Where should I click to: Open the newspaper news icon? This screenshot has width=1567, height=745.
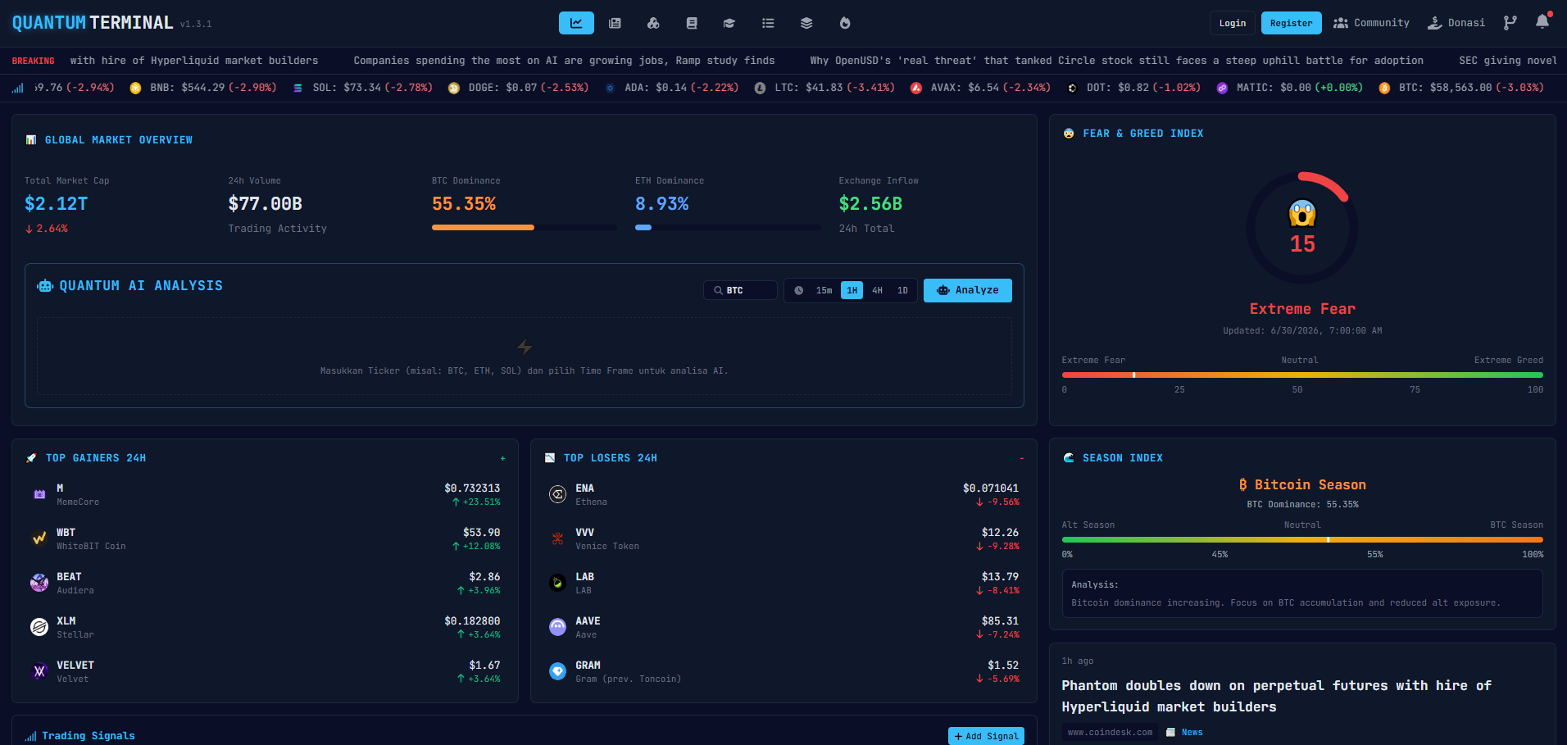(x=615, y=23)
